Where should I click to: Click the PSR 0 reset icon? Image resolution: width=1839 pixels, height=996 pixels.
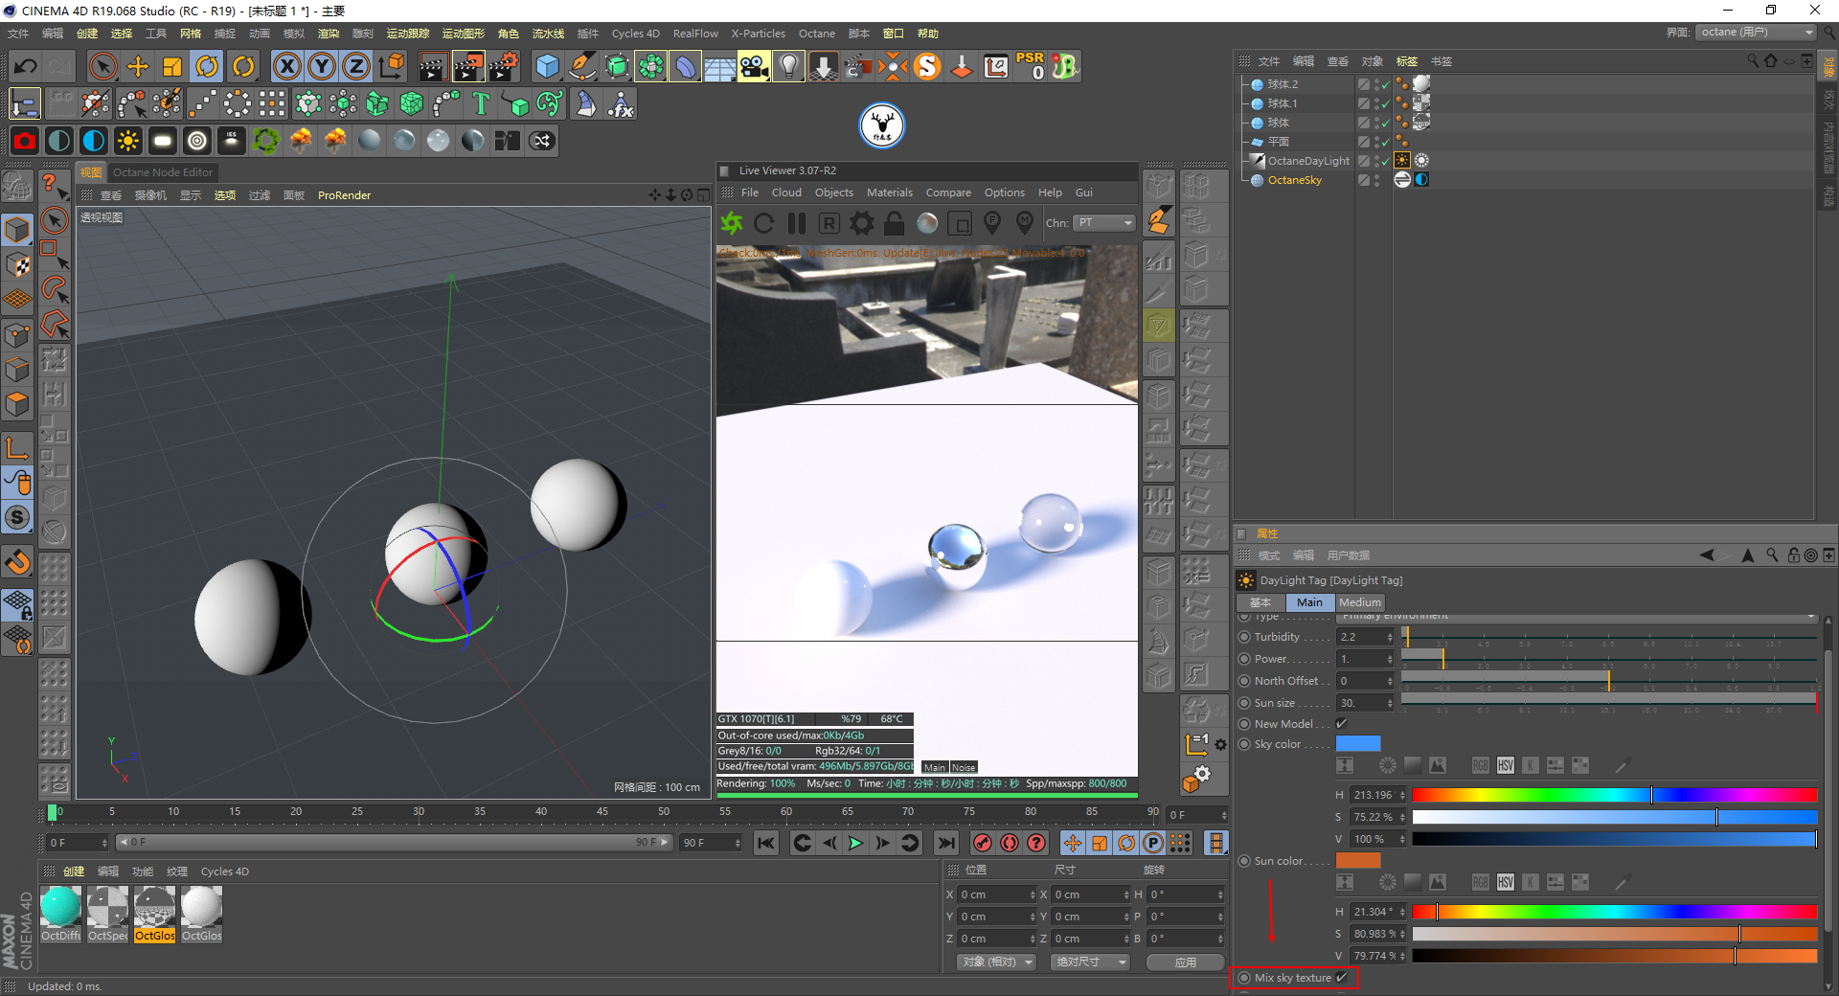[1031, 66]
